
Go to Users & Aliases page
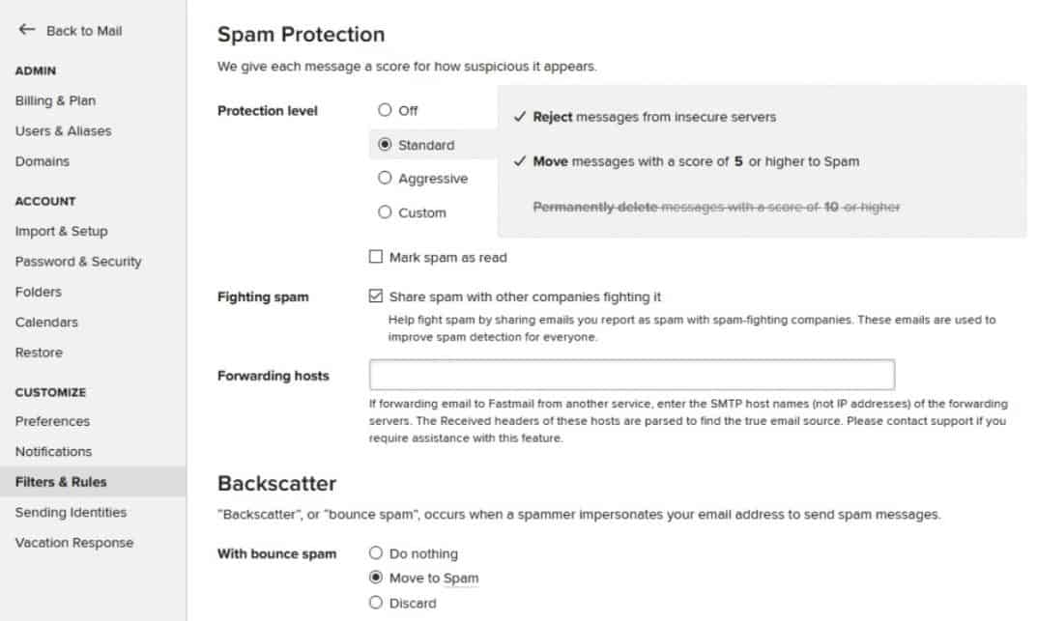[x=63, y=130]
